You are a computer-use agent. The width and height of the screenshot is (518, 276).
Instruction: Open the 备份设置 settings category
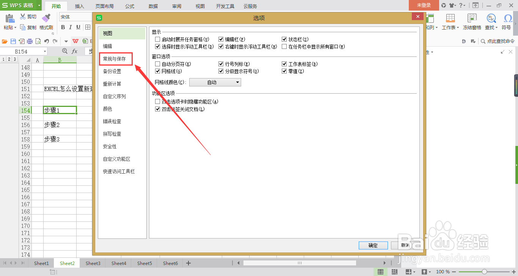[113, 71]
